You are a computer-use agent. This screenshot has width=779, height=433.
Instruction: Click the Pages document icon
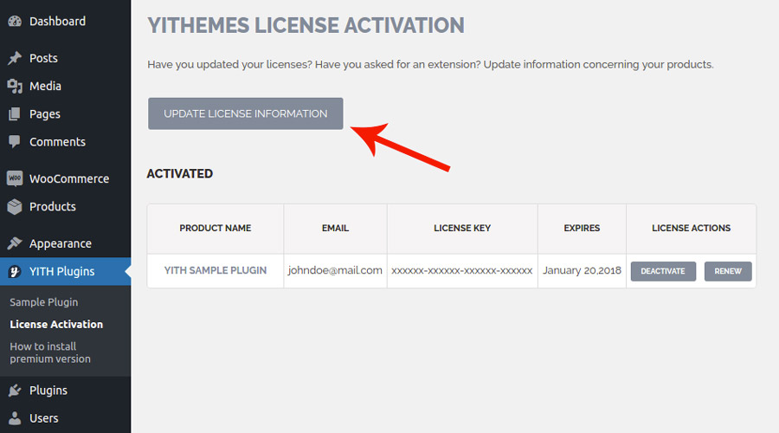15,113
